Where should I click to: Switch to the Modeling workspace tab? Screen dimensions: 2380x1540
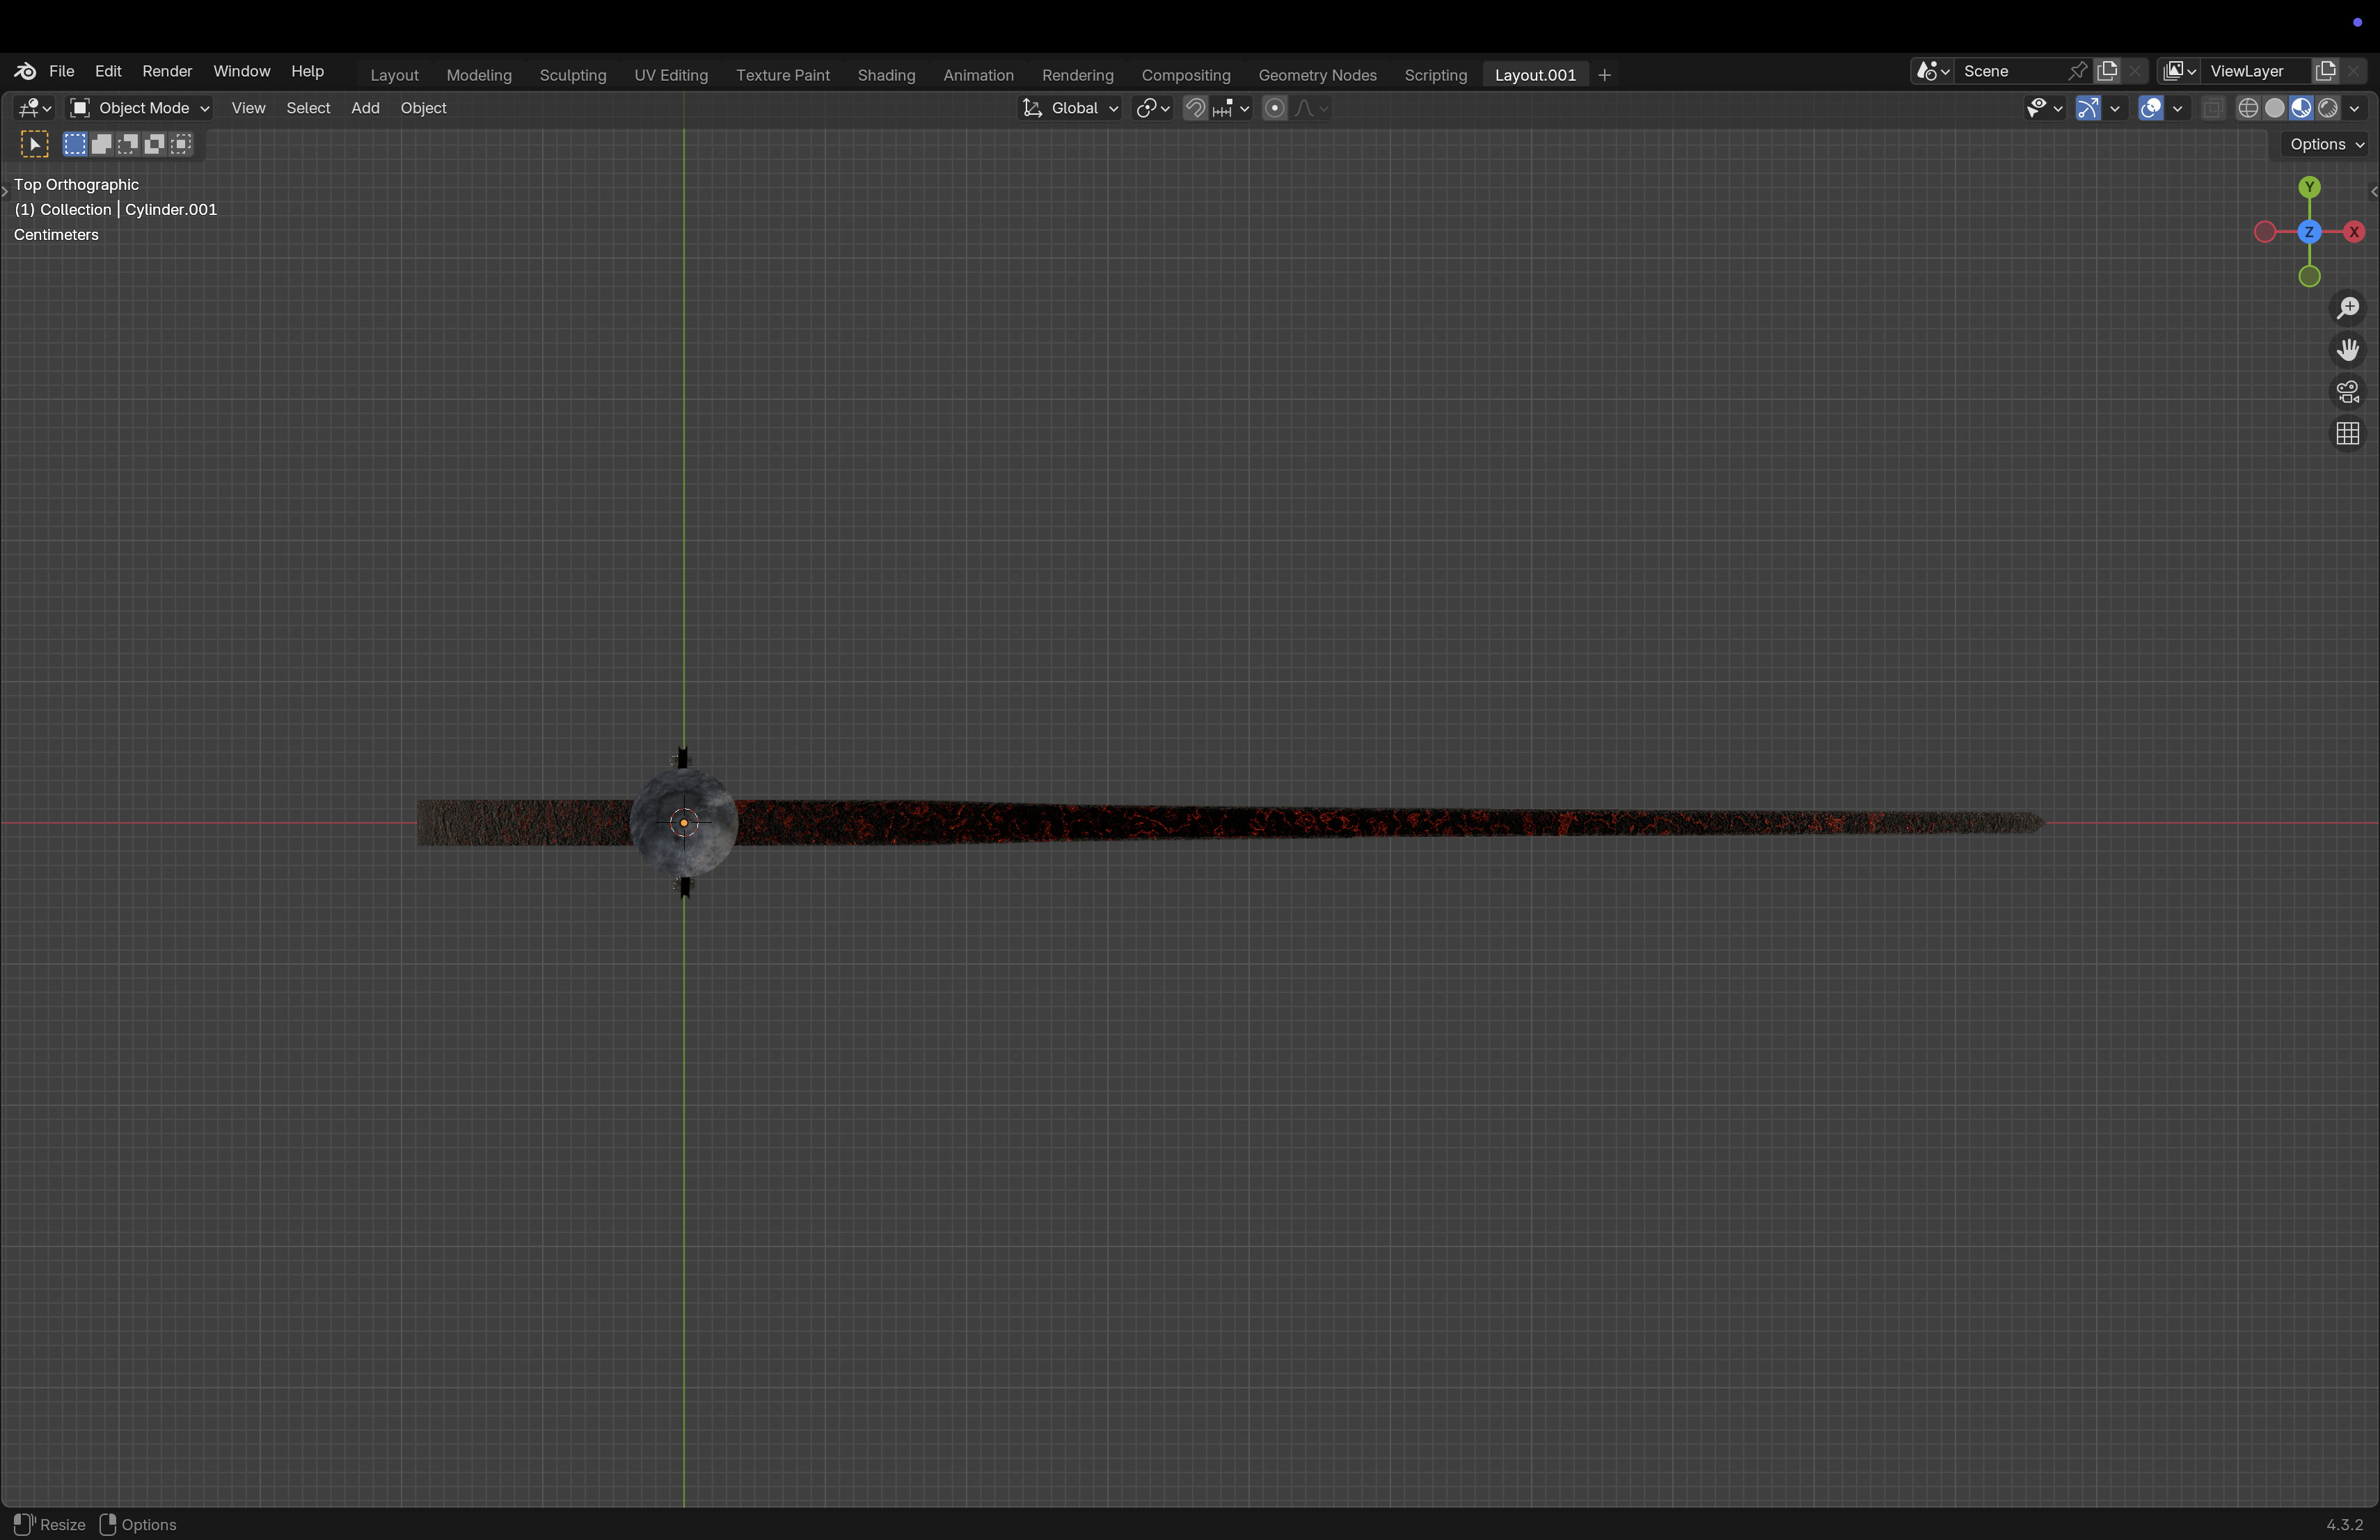[479, 75]
